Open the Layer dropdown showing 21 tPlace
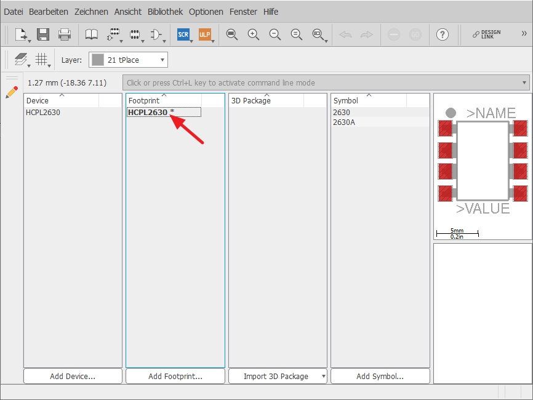 tap(128, 60)
